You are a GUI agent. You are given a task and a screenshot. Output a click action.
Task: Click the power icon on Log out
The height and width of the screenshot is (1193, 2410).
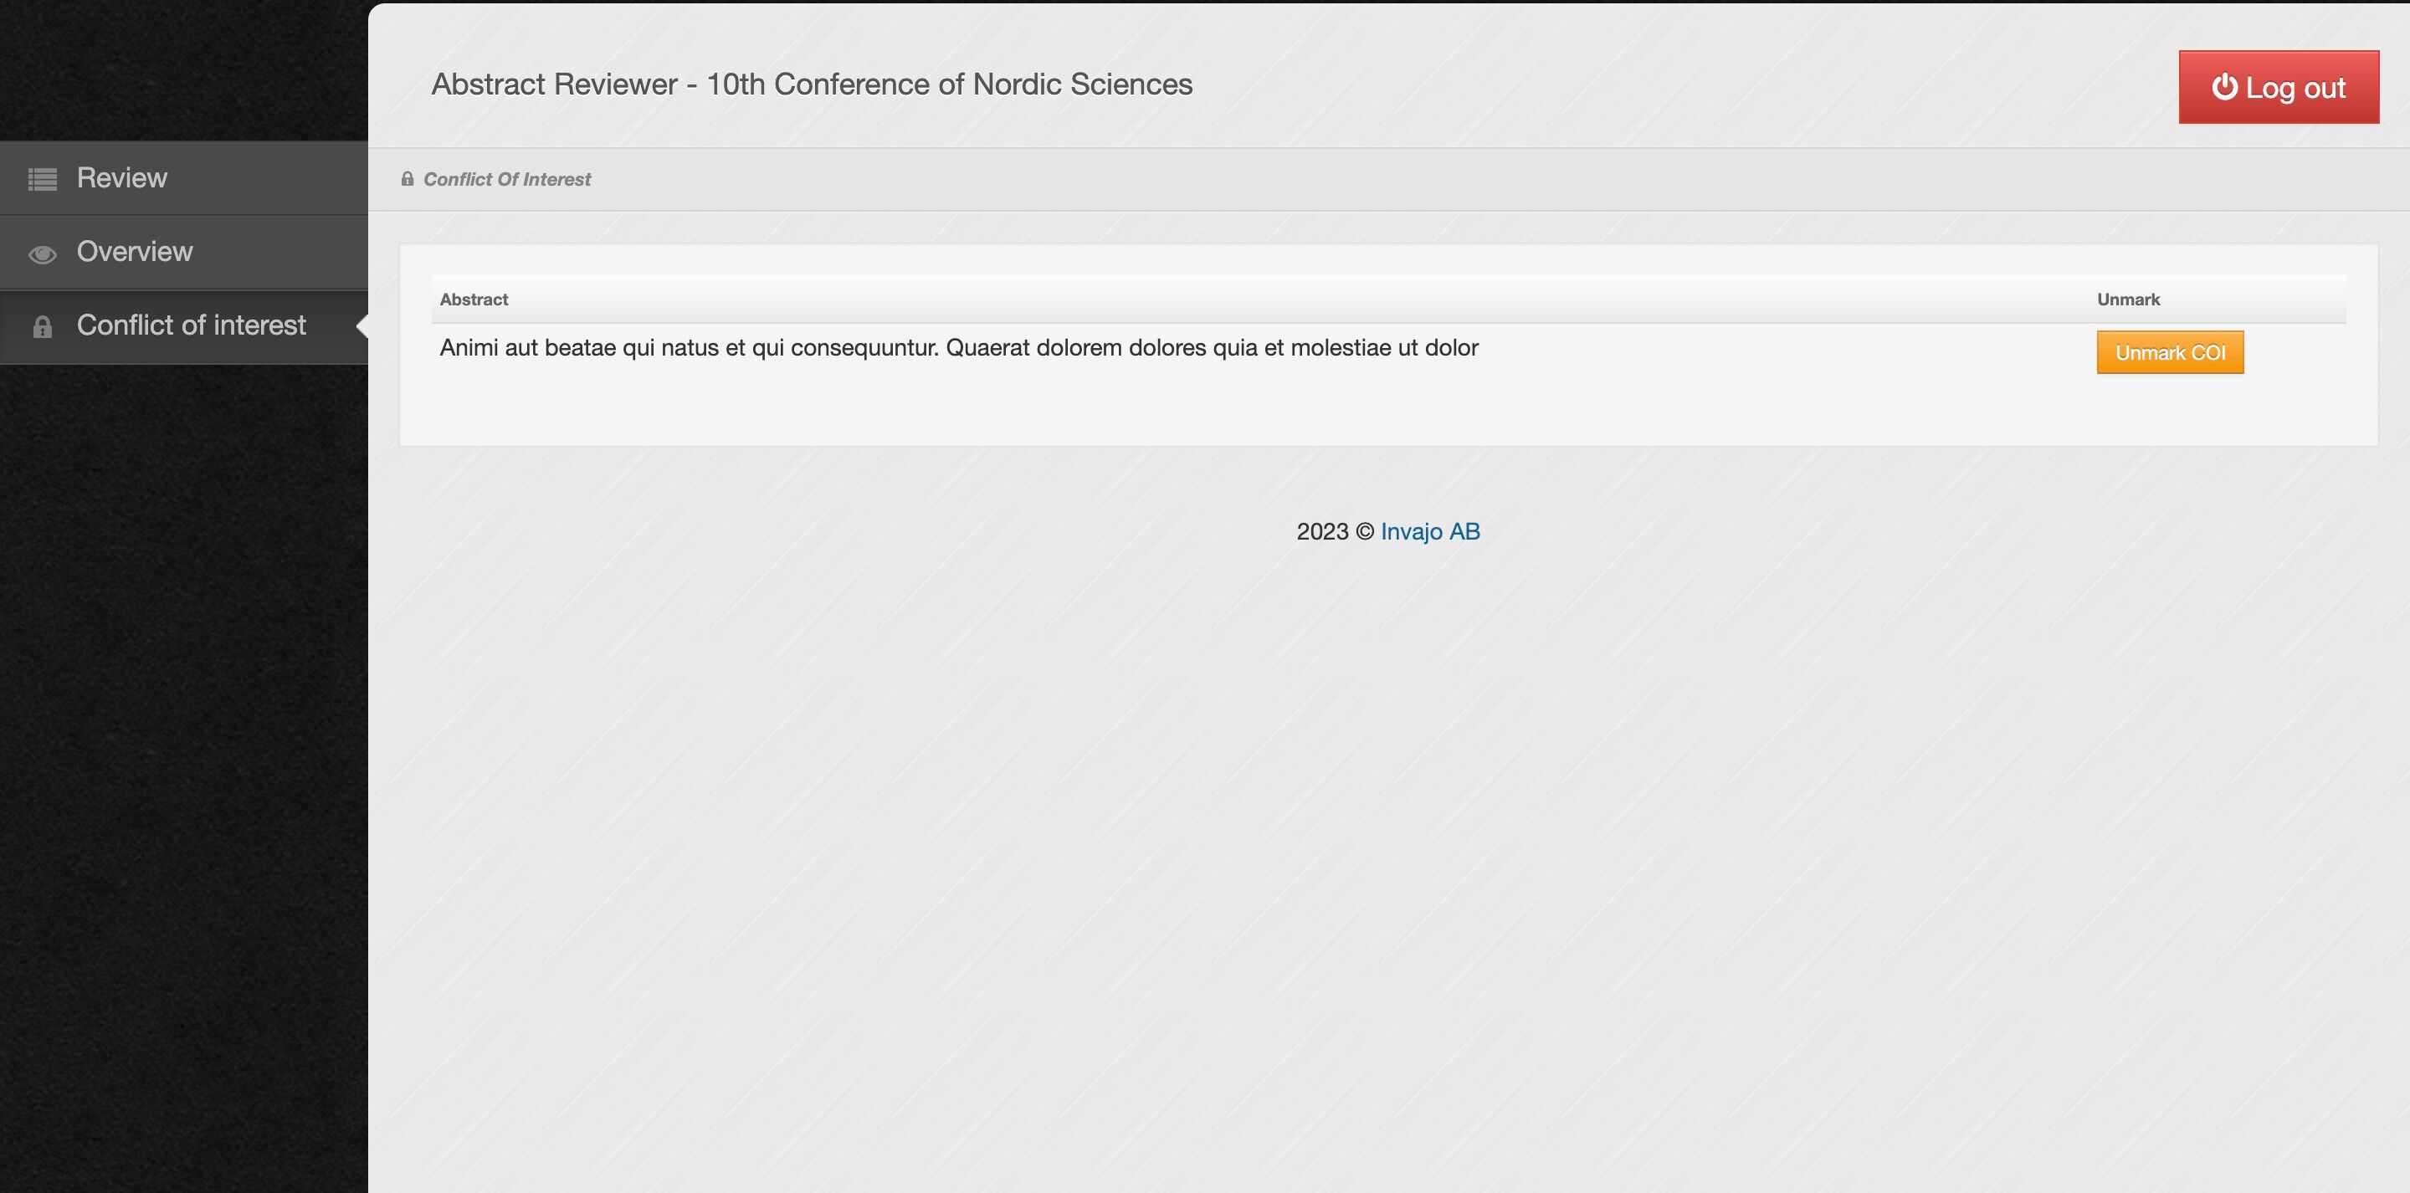coord(2224,87)
